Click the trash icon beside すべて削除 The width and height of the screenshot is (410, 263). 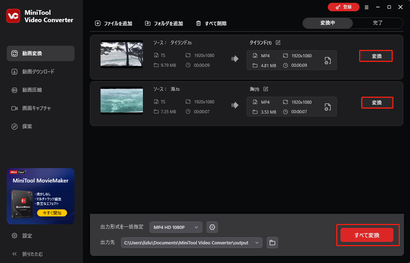(199, 24)
